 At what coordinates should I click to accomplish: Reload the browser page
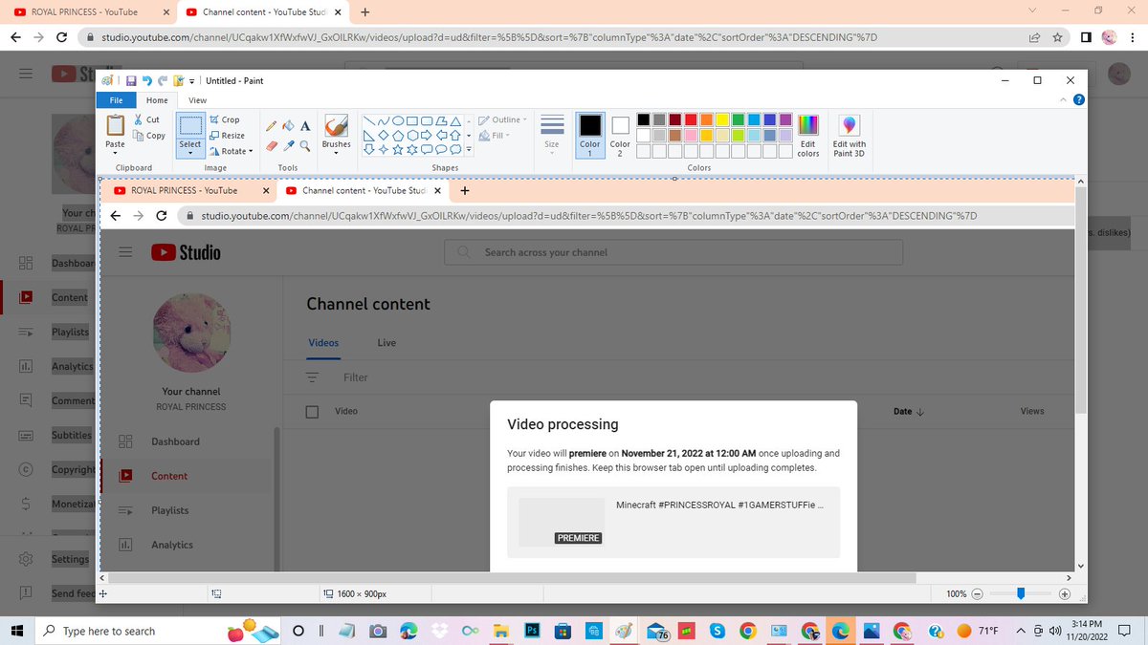pyautogui.click(x=61, y=37)
